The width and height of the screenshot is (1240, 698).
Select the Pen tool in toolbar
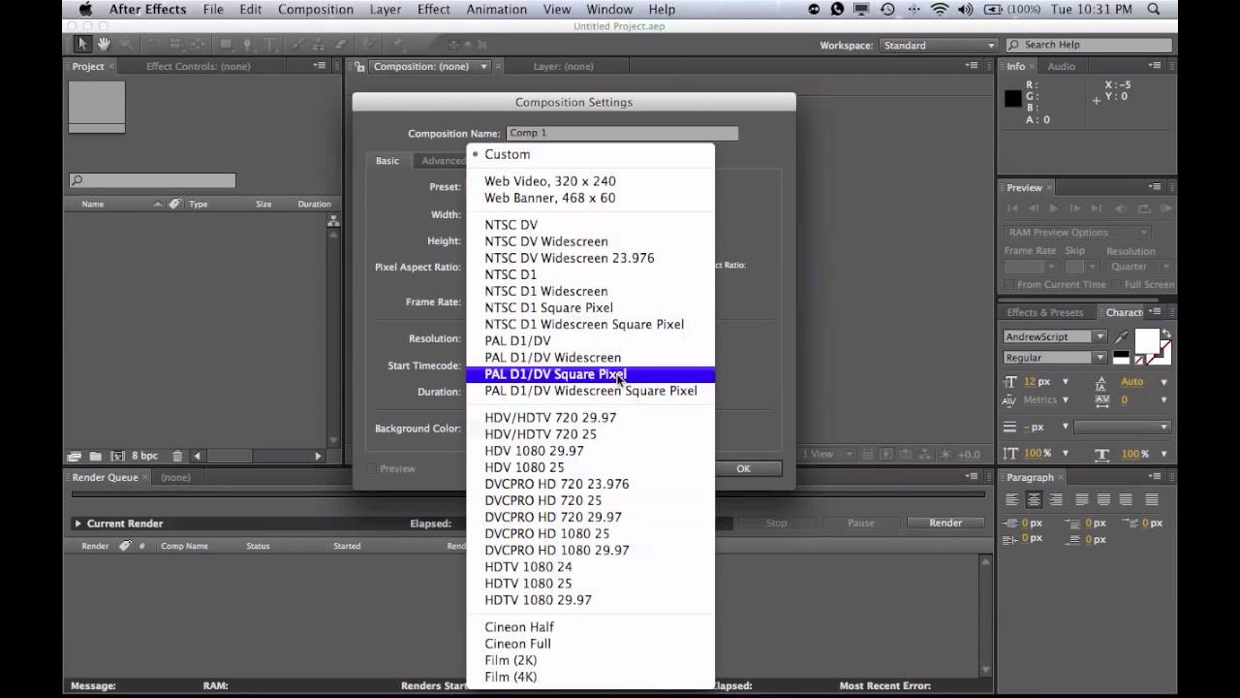[249, 45]
